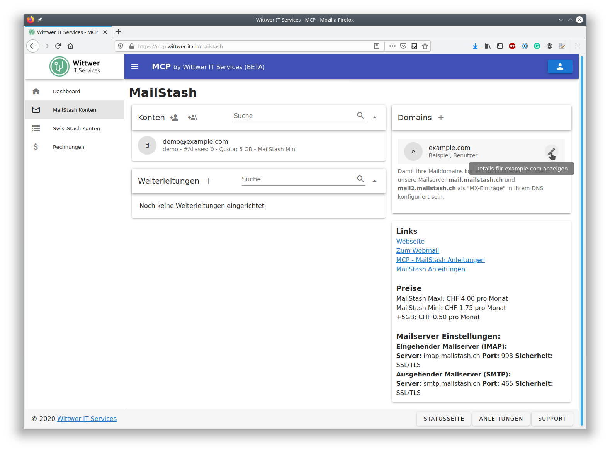This screenshot has height=453, width=610.
Task: Open Firefox downloads panel
Action: (x=475, y=46)
